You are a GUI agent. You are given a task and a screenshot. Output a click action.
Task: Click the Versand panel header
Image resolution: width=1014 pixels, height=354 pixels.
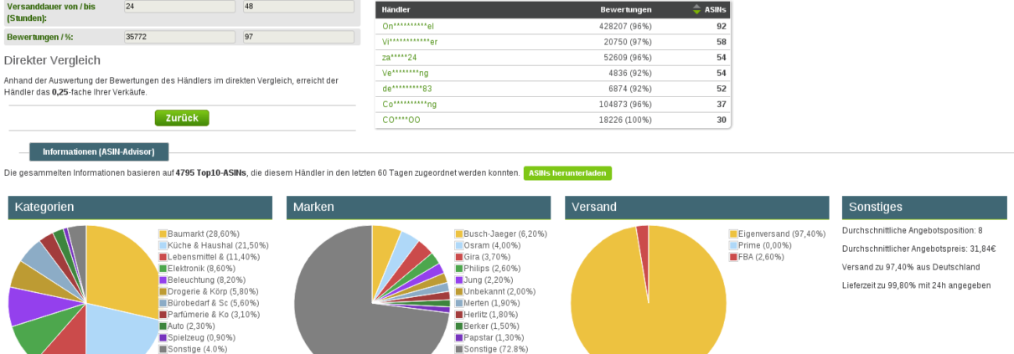(x=697, y=207)
